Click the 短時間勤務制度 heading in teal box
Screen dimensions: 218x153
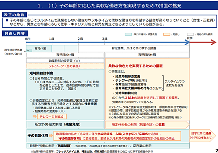(x=41, y=73)
